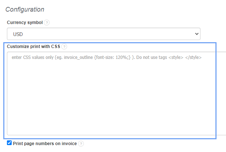Click the question mark after CSS label
Screen dimensions: 226x152
[x=64, y=47]
